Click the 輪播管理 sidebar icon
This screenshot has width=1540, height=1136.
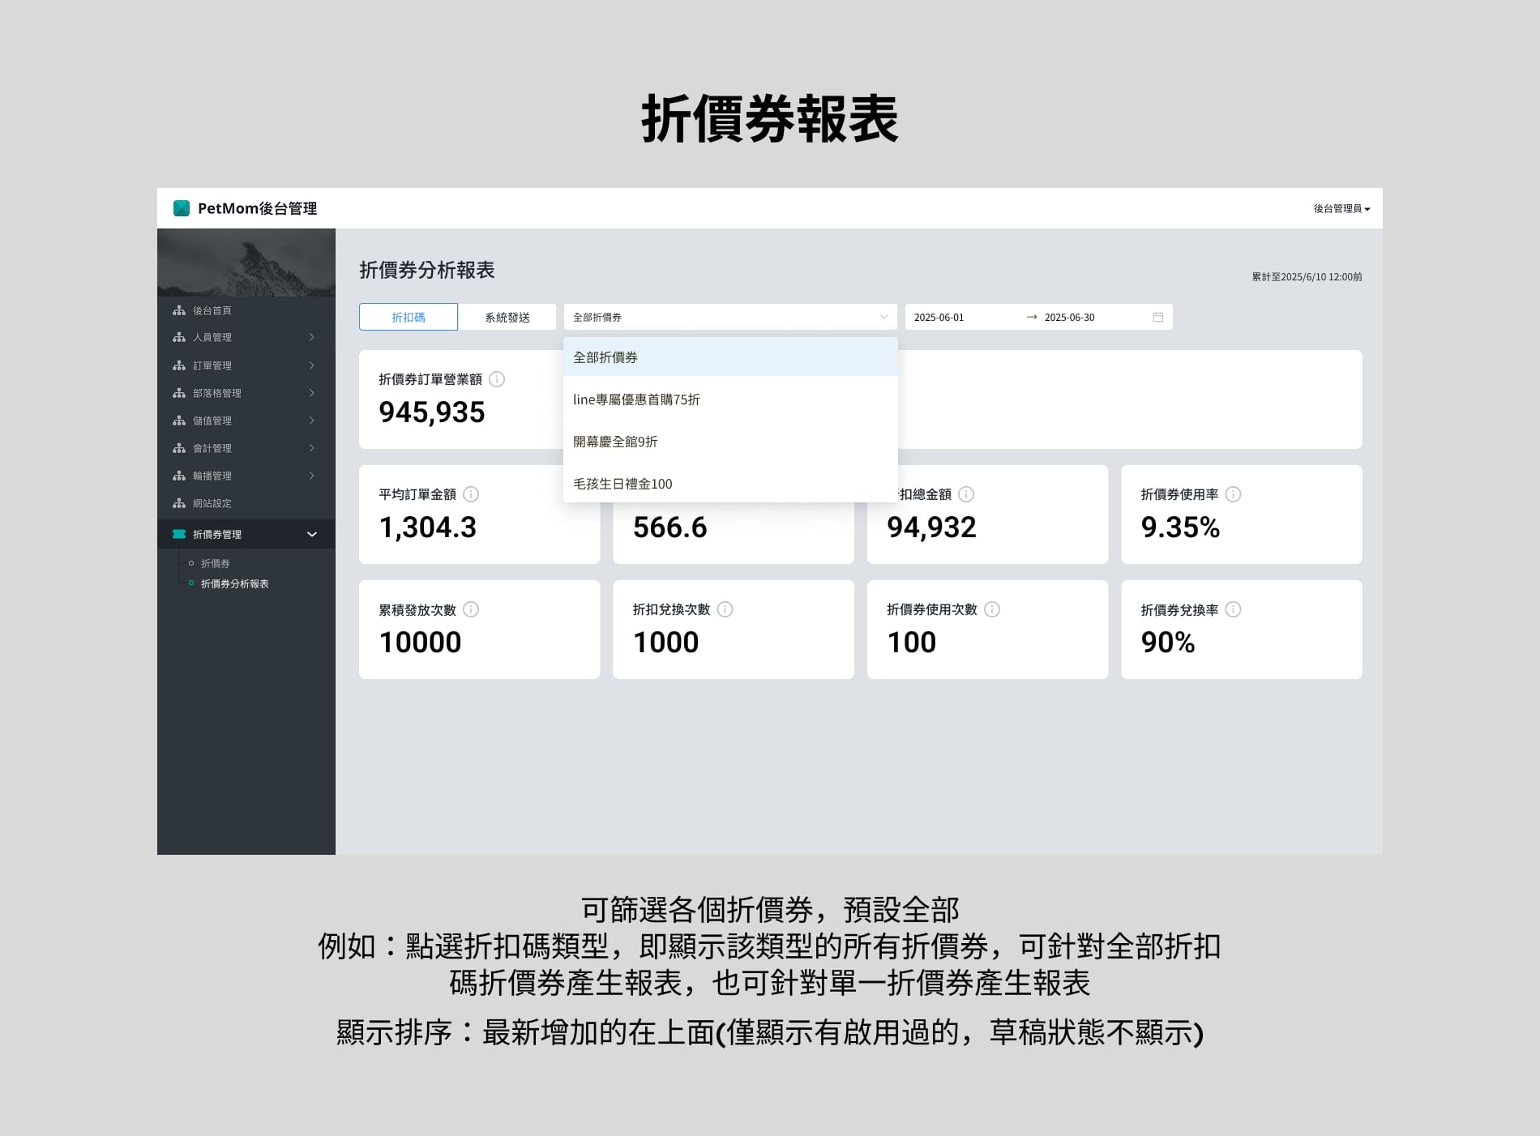click(x=179, y=476)
